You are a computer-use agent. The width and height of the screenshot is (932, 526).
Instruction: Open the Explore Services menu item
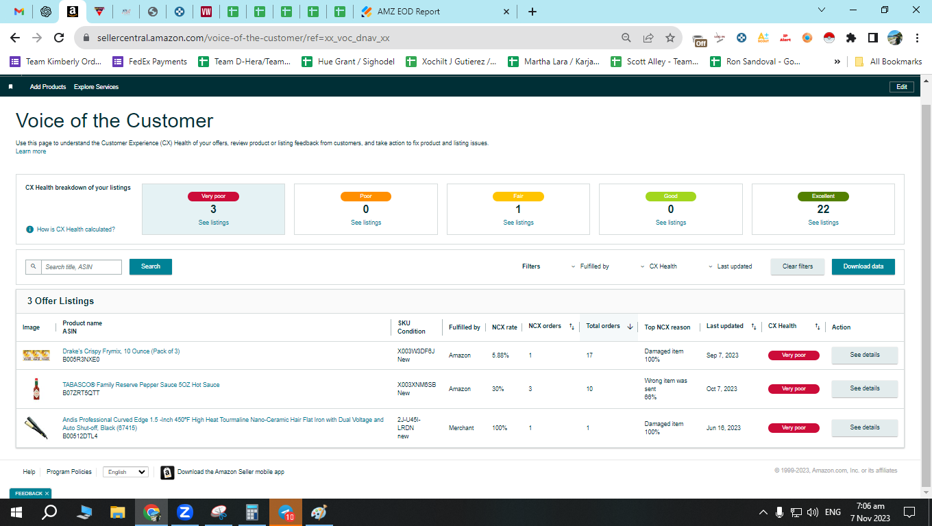tap(96, 87)
